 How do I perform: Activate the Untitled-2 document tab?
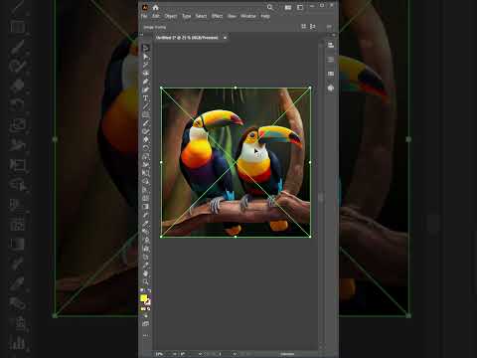point(187,38)
